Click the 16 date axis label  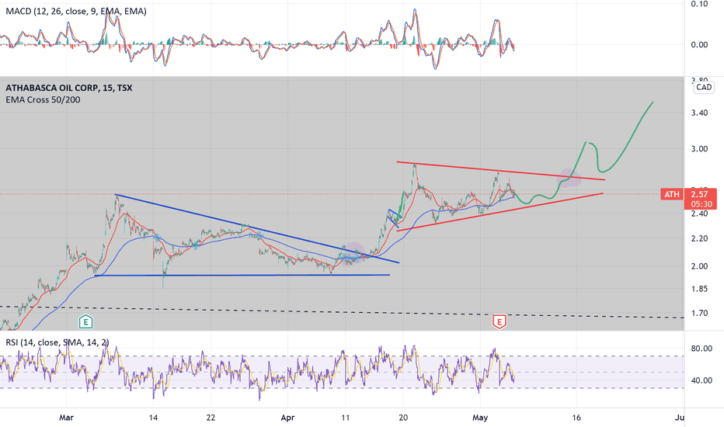pyautogui.click(x=576, y=418)
